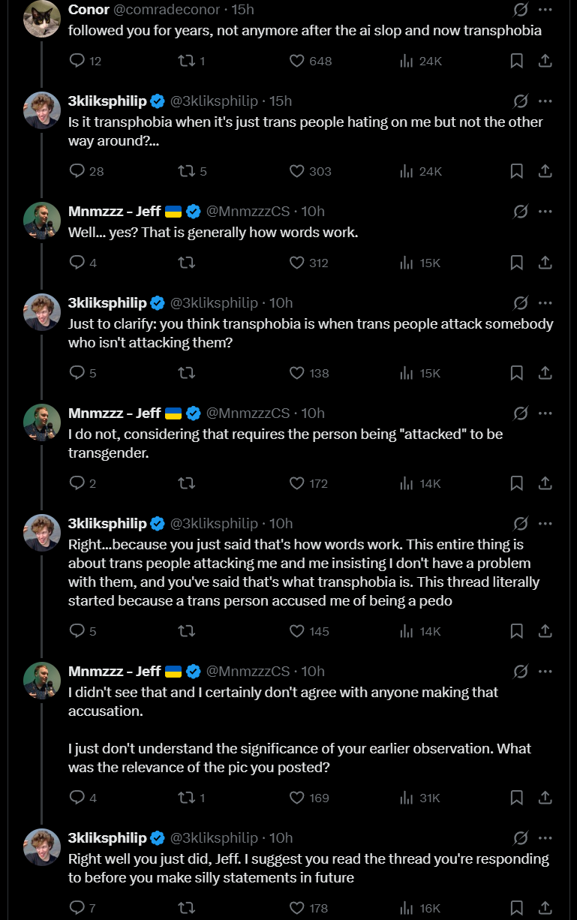Click Grok icon on Conor's tweet

tap(519, 10)
